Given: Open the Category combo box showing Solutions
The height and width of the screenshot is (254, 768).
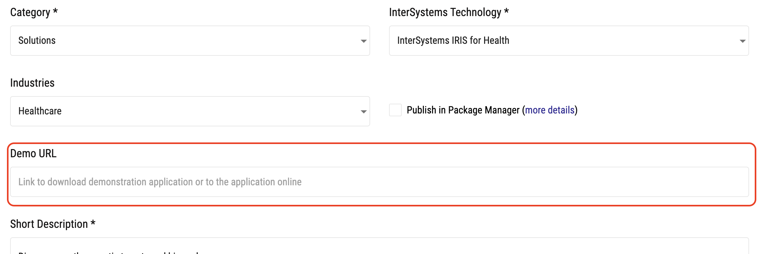Looking at the screenshot, I should pos(189,41).
